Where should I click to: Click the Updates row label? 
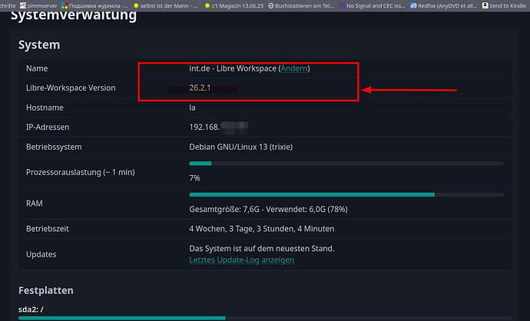(41, 254)
